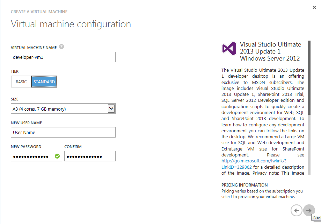Viewport: 321px width, 224px height.
Task: Click the description panel scrollbar thumb
Action: pyautogui.click(x=309, y=78)
